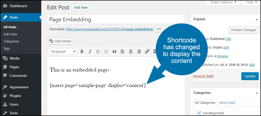261x116 pixels.
Task: Insert a numbered list
Action: pos(106,52)
